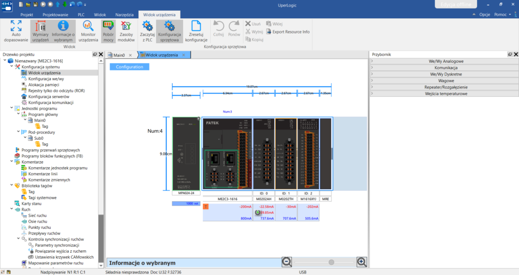Open Zasoby modułów tool
Image resolution: width=519 pixels, height=275 pixels.
(x=126, y=31)
